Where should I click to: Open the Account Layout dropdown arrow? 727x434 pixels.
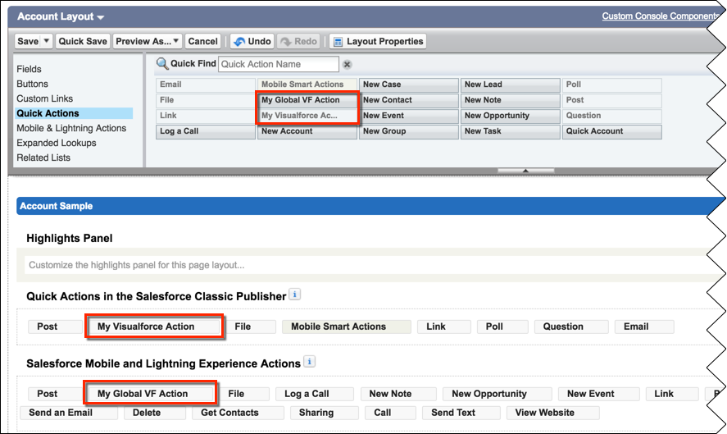101,17
